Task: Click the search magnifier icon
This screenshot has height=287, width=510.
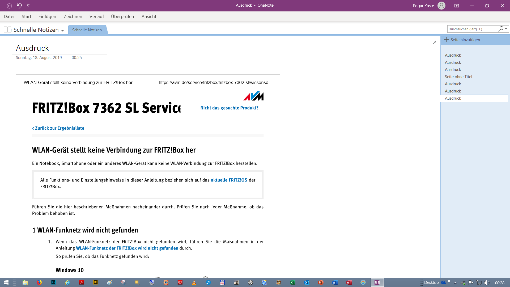Action: point(501,29)
